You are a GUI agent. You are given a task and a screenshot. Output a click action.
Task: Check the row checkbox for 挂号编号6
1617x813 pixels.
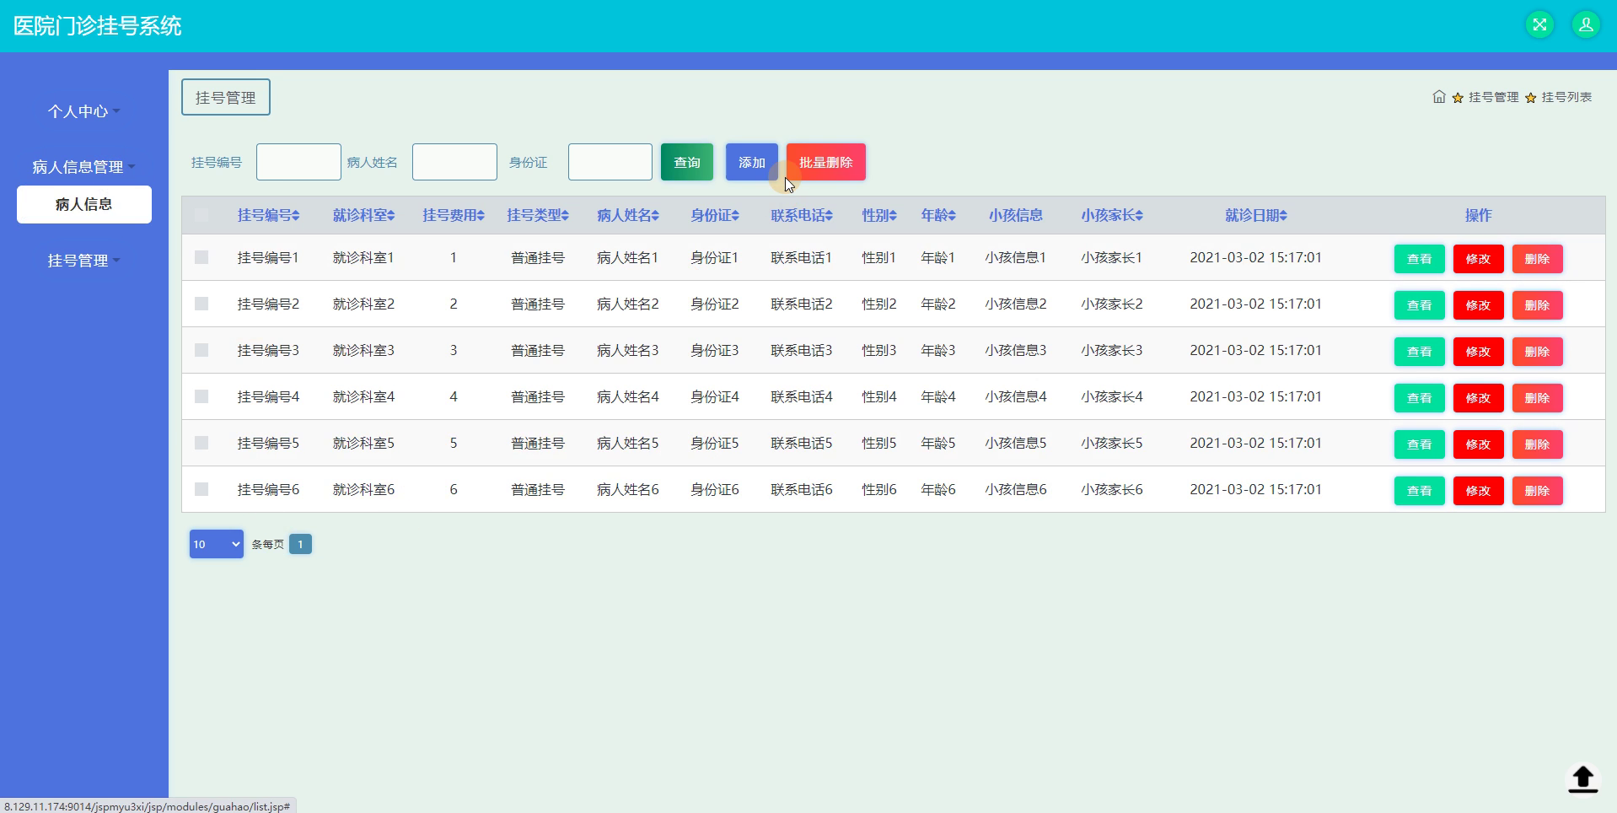point(201,489)
